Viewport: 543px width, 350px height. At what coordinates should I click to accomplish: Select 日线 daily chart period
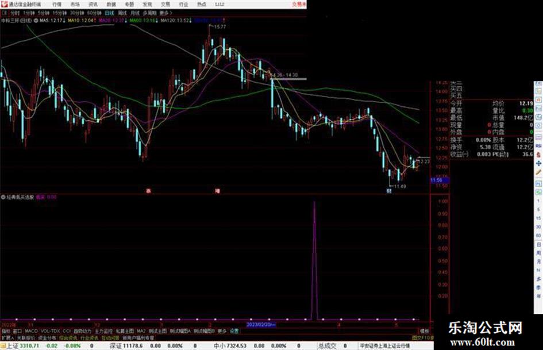pos(109,13)
